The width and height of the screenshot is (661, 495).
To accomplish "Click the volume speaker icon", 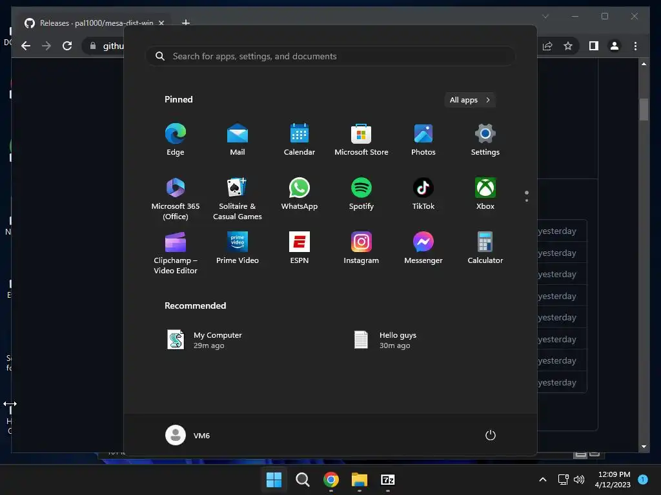I will pos(579,480).
